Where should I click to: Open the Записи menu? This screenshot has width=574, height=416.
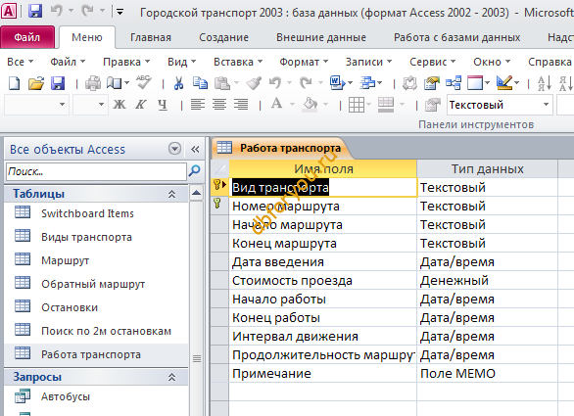point(368,62)
